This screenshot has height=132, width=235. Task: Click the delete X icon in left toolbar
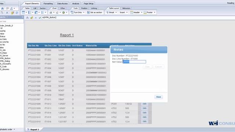(7, 13)
